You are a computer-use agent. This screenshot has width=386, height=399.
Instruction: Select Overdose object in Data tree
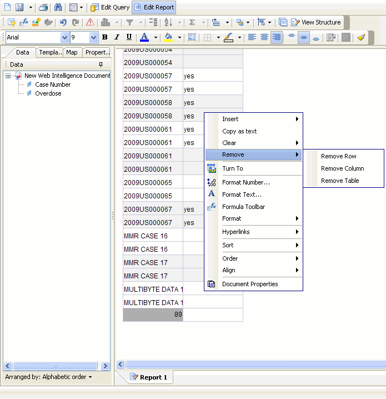[48, 93]
